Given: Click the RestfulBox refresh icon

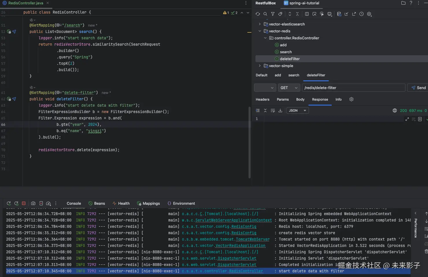Looking at the screenshot, I should click(x=258, y=14).
